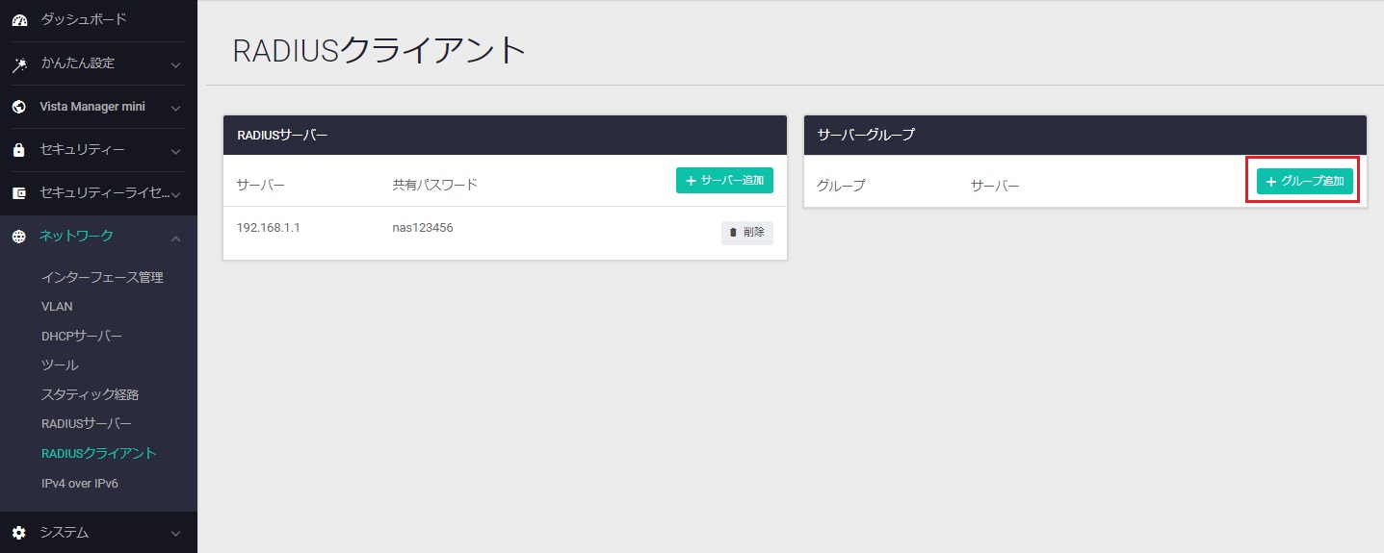Open the かんたん設定 menu label
The image size is (1384, 553).
[78, 63]
